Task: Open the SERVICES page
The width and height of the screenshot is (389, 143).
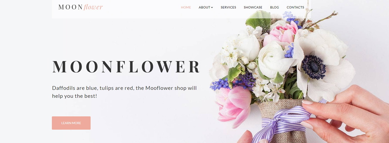Action: point(228,7)
